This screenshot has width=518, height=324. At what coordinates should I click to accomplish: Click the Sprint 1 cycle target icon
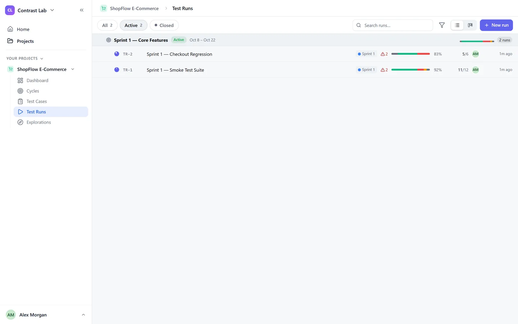pos(109,40)
